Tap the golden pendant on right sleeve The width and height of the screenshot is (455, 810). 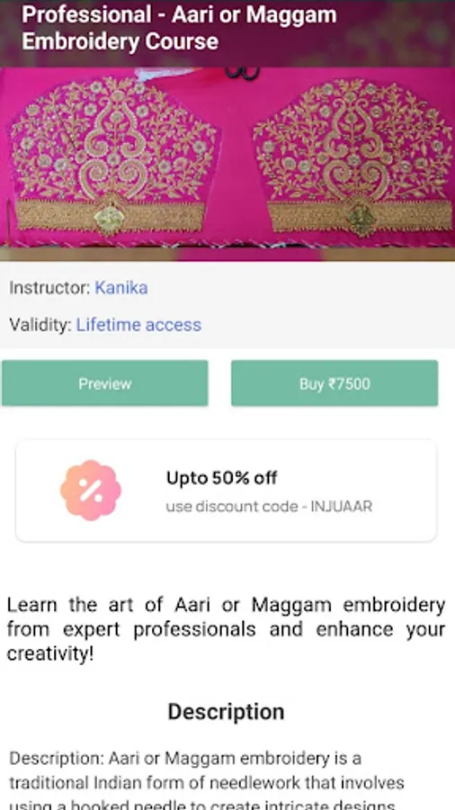click(361, 219)
